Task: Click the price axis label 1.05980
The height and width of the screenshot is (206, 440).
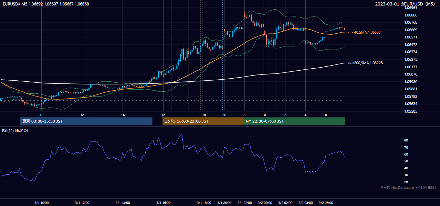Action: (x=411, y=82)
